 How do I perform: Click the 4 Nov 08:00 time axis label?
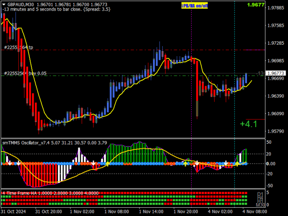click(x=255, y=211)
